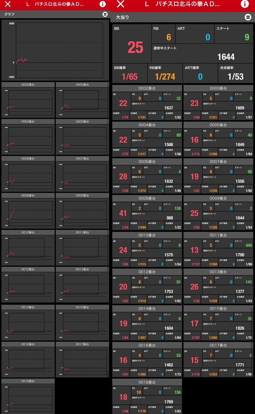Select 0012番台 data card header

coord(147,272)
